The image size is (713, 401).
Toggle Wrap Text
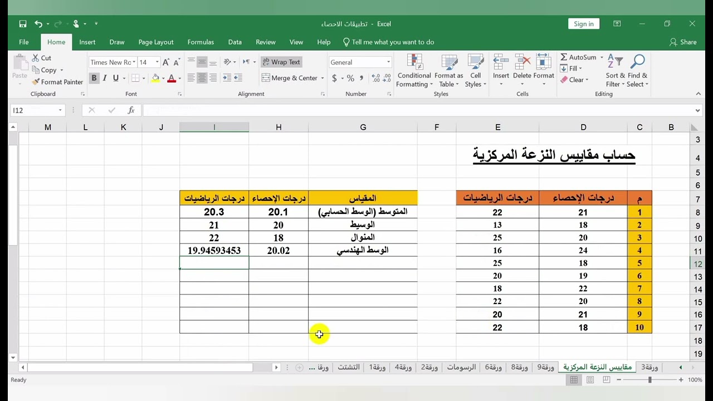coord(281,62)
